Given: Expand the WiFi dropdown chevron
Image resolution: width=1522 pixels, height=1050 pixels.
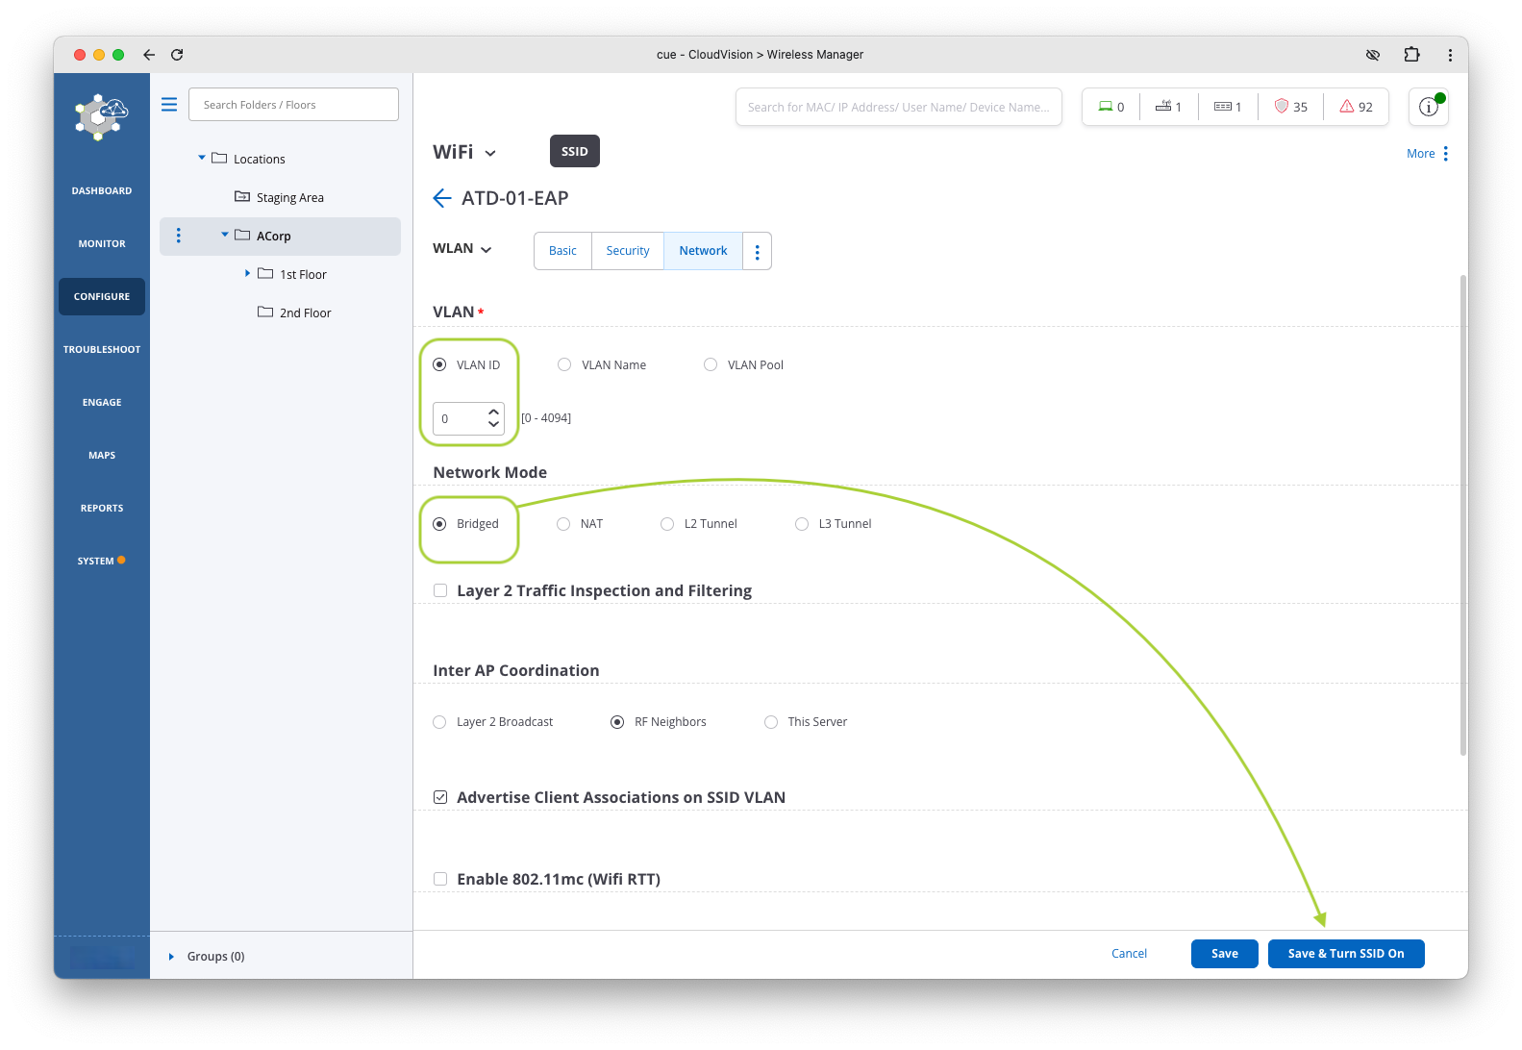Looking at the screenshot, I should 490,154.
